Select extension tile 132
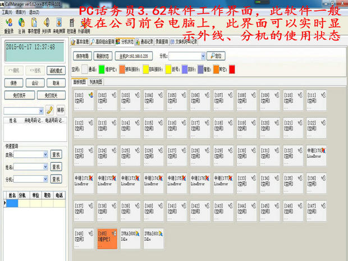The image size is (348, 261). click(293, 156)
